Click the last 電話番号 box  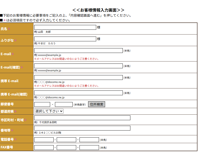[89, 140]
